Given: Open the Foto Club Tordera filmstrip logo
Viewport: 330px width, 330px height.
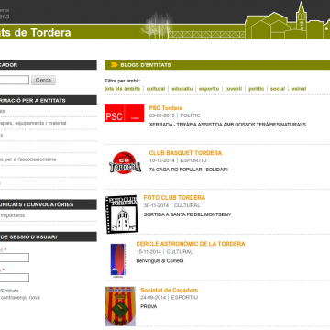Looking at the screenshot, I should pos(122,214).
